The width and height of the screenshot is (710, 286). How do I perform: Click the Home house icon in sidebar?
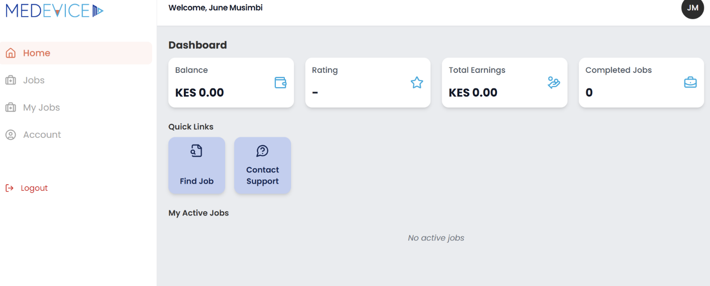click(x=10, y=53)
